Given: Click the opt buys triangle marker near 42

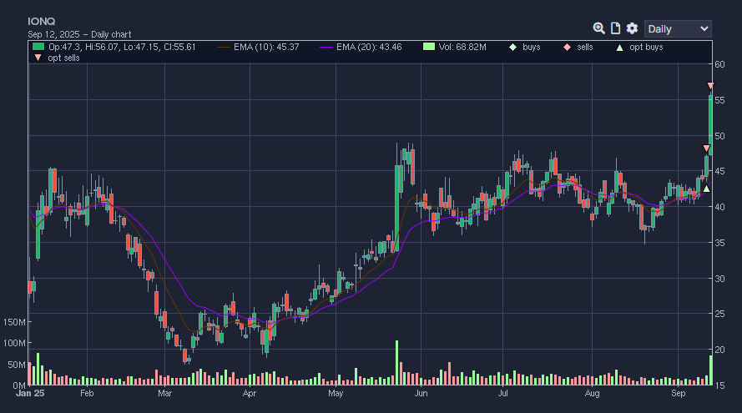Looking at the screenshot, I should pos(706,189).
